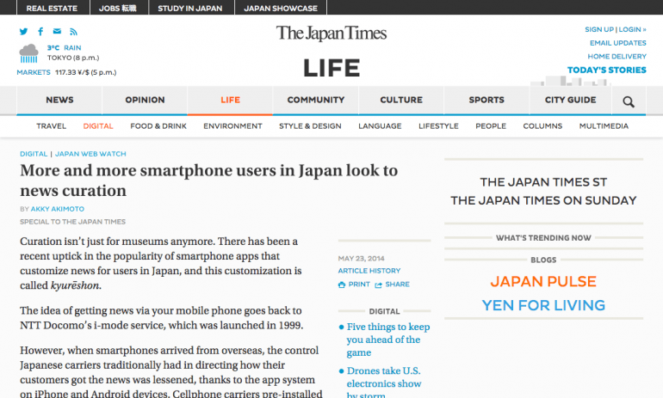Click the PRINT link
Screen dimensions: 663x398
(359, 285)
